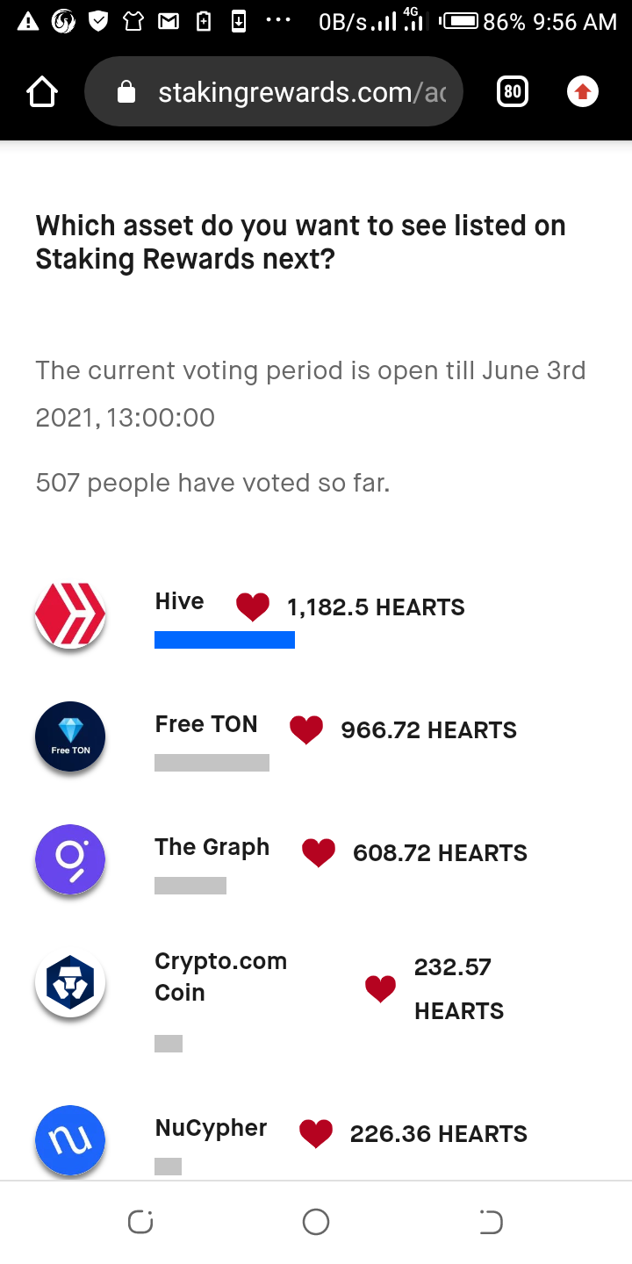Tap the NuCypher logo icon
This screenshot has height=1264, width=632.
70,1140
